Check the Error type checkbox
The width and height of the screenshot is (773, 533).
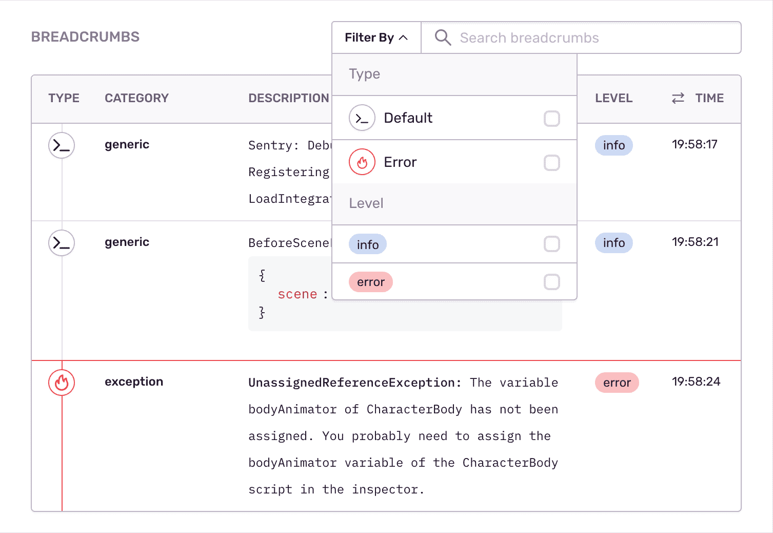(552, 163)
